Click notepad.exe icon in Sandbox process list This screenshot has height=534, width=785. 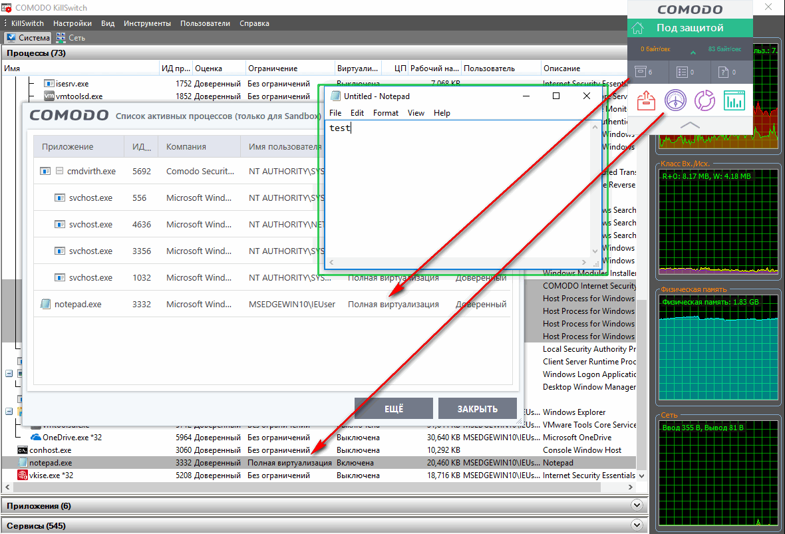pyautogui.click(x=45, y=304)
